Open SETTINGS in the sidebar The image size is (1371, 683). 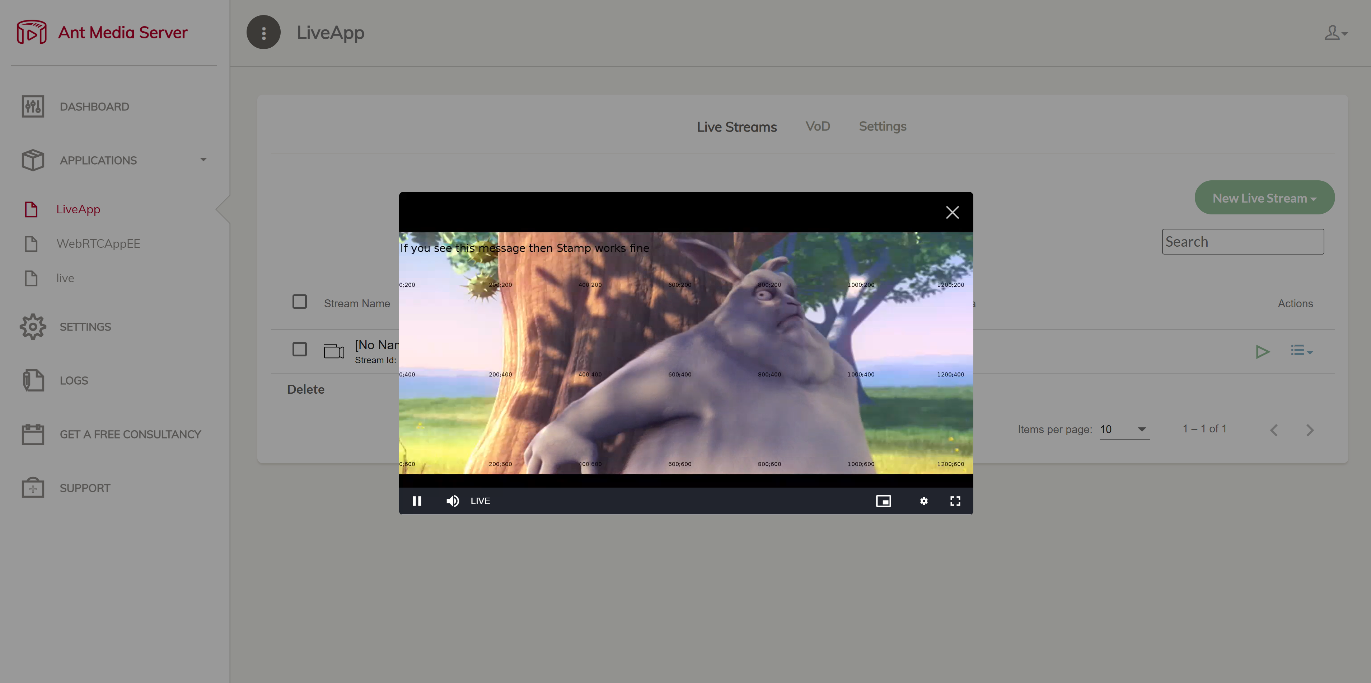click(x=86, y=327)
